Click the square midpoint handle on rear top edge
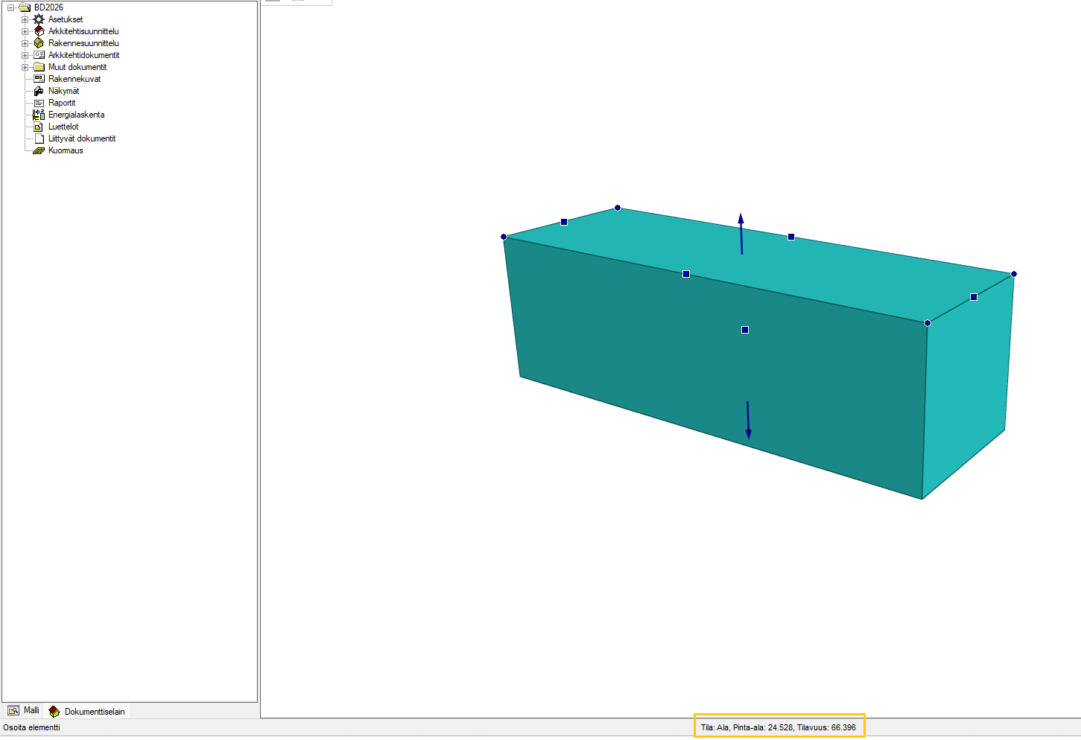 pyautogui.click(x=791, y=237)
